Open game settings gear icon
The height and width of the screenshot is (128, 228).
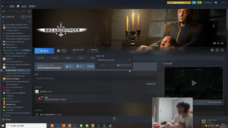[212, 50]
